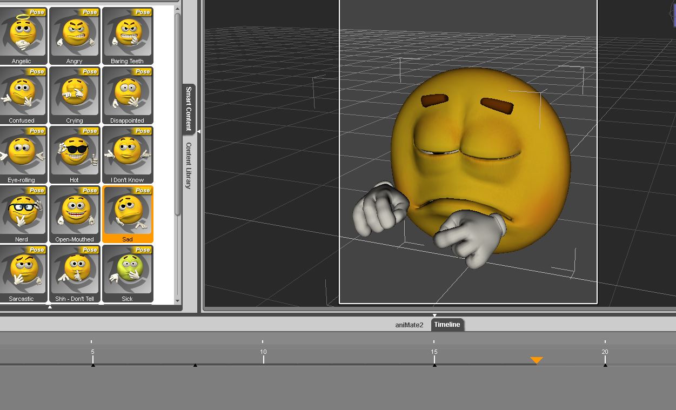Select the keyframe at frame 15
The width and height of the screenshot is (676, 410).
point(434,365)
